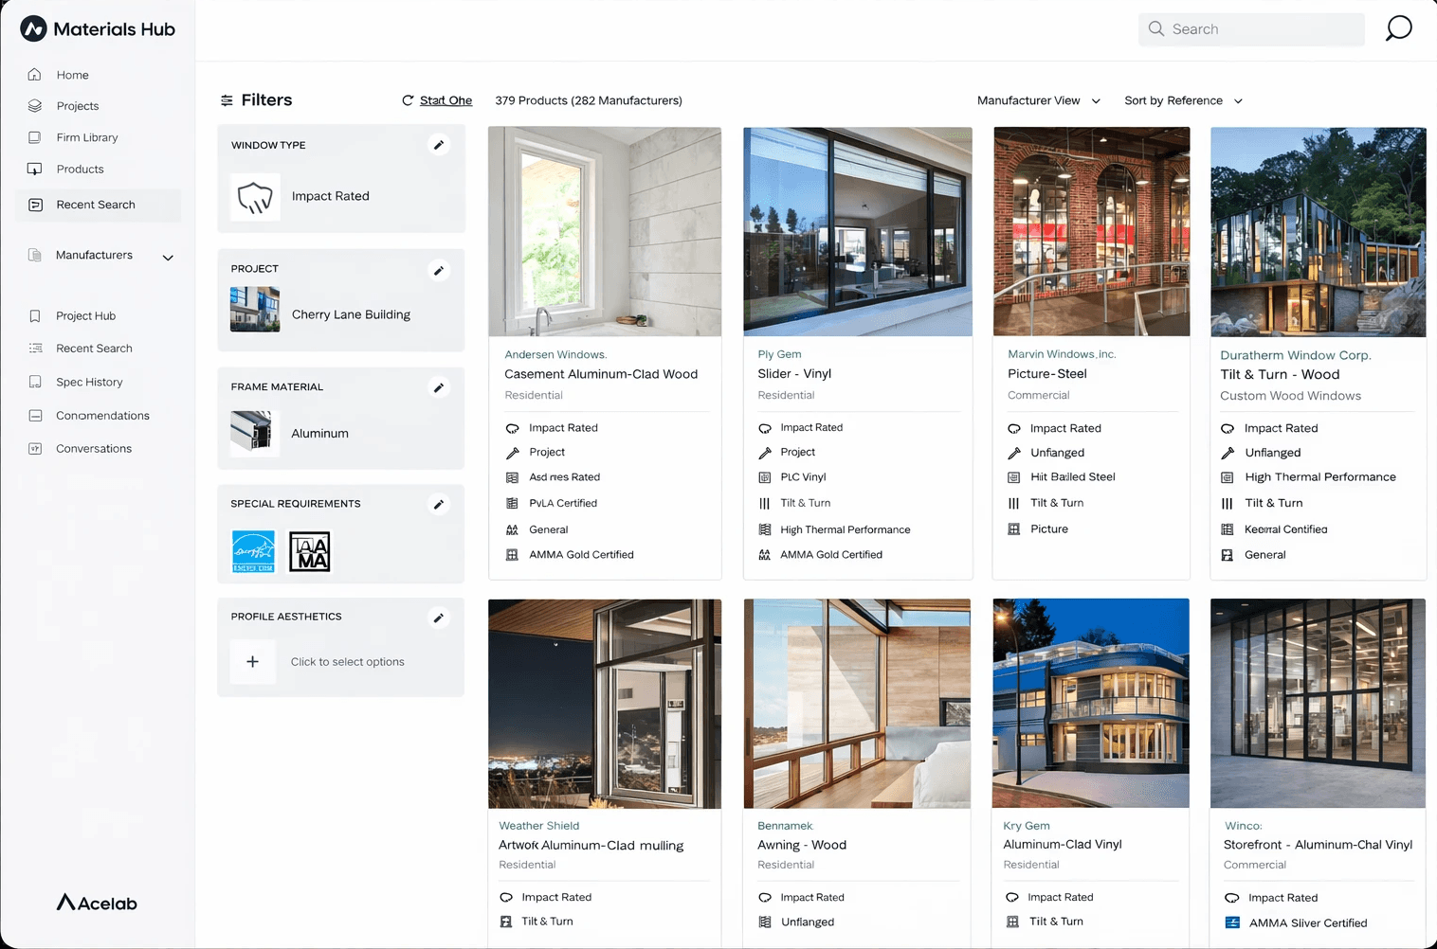Click the Start Ohe reset link

(446, 100)
